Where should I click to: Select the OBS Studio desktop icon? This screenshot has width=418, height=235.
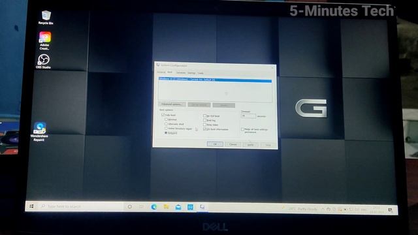click(44, 61)
